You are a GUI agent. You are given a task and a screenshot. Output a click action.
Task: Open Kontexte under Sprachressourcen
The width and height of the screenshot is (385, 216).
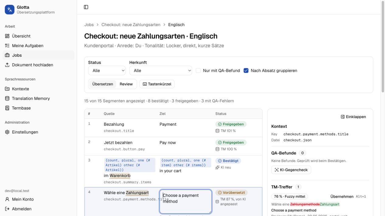coord(38,89)
